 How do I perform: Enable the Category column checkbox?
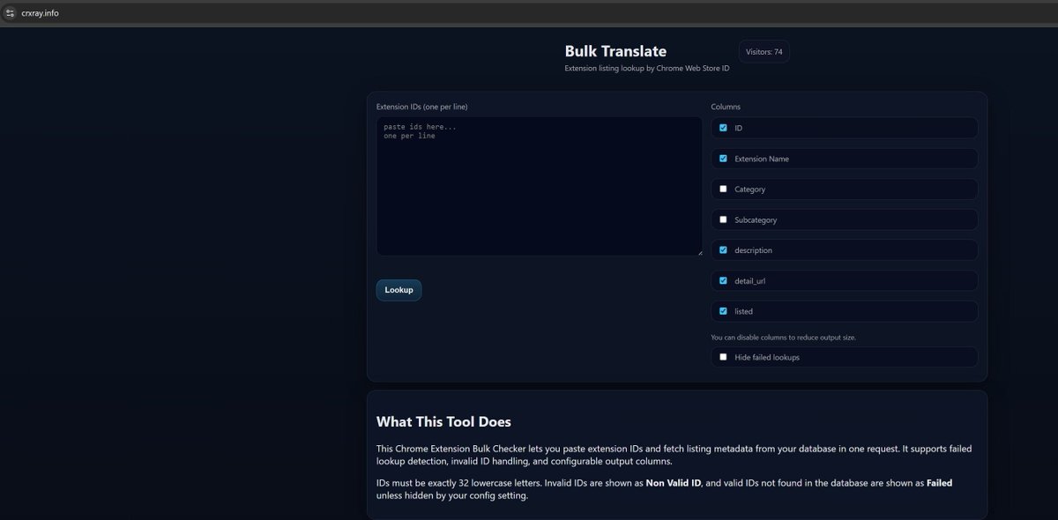[723, 189]
